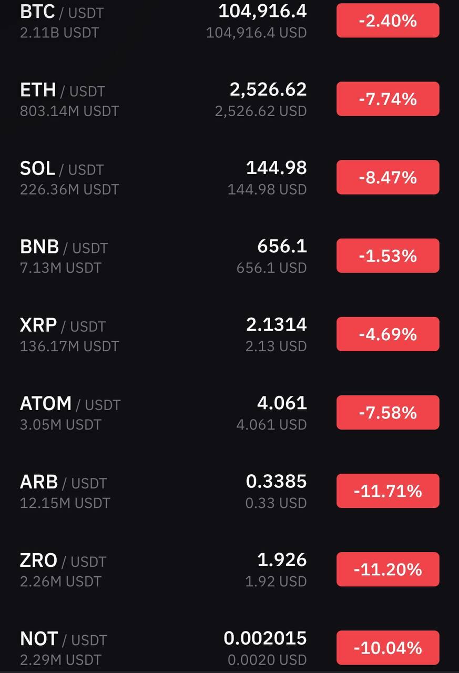Tap the -7.58% change badge for ATOM
The image size is (459, 673).
387,412
